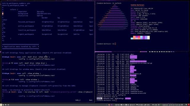Click '.Xauthority' in the ls listing
The height and width of the screenshot is (106, 190).
134,86
